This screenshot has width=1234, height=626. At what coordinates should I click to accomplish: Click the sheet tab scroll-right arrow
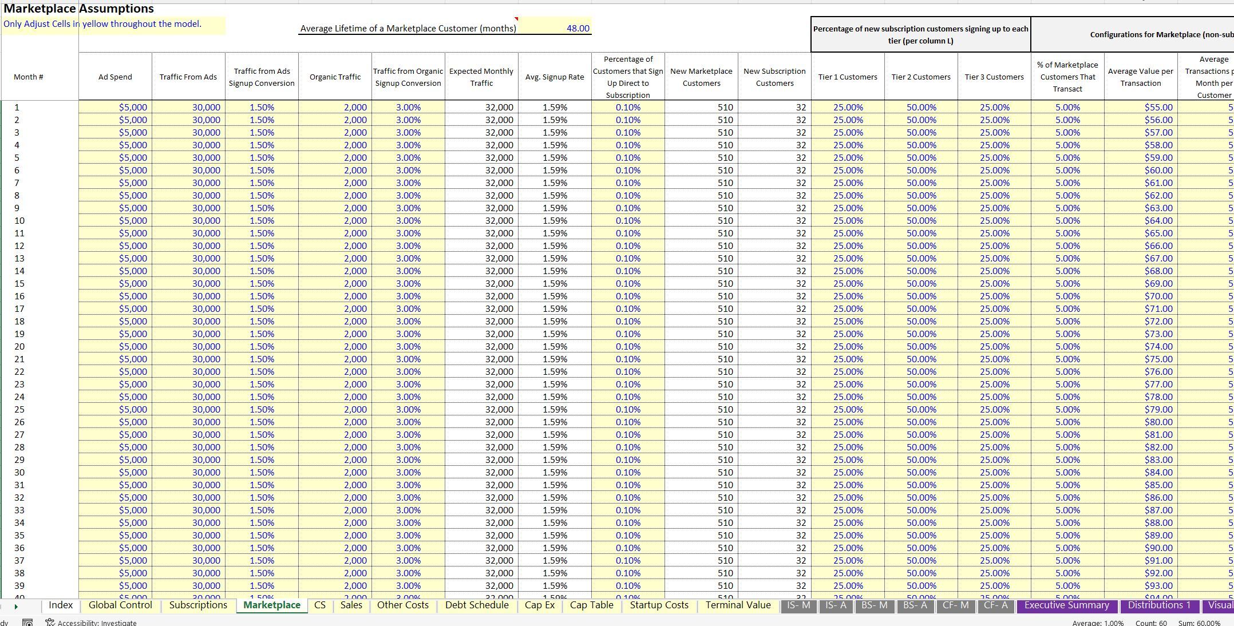(x=16, y=606)
